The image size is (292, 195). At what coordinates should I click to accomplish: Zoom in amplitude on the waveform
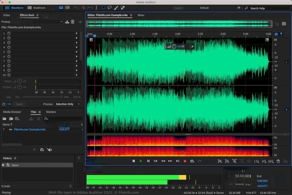220,161
